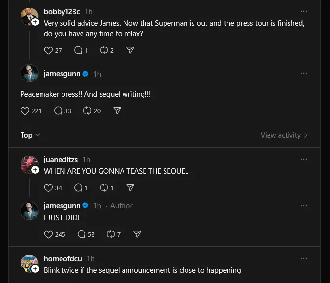330x283 pixels.
Task: Open more options on juaneditzs's comment
Action: pyautogui.click(x=304, y=159)
